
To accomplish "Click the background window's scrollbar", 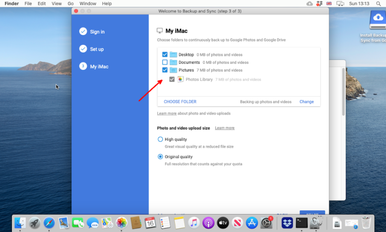I will pos(343,92).
